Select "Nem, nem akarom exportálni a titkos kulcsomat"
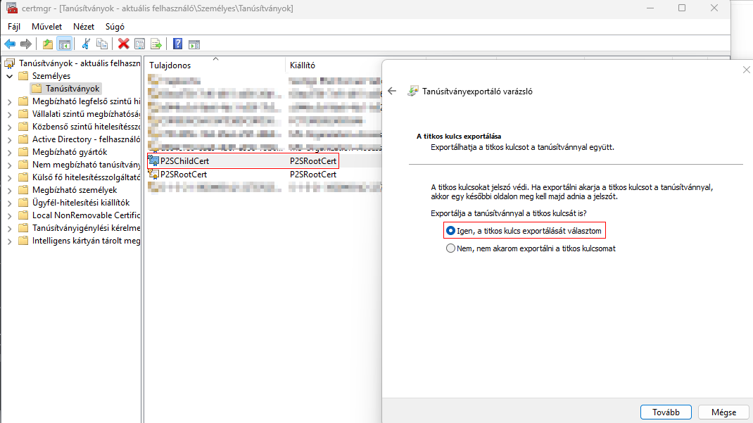Screen dimensions: 753x423 450,248
